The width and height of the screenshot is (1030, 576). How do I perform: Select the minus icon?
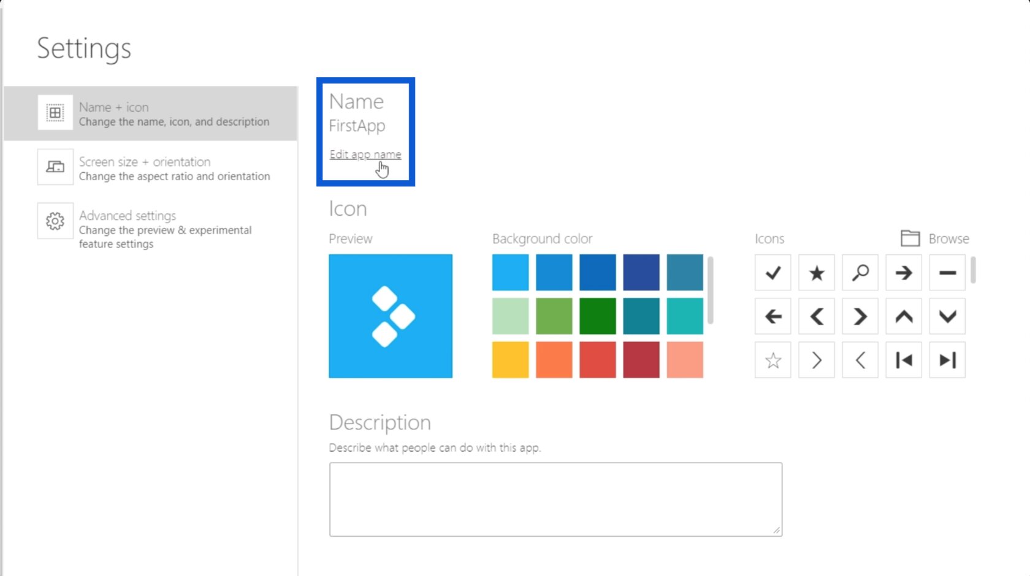(947, 273)
